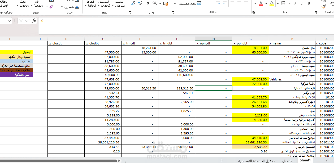Open the clipboard pane launcher
The image size is (334, 163).
click(x=316, y=12)
